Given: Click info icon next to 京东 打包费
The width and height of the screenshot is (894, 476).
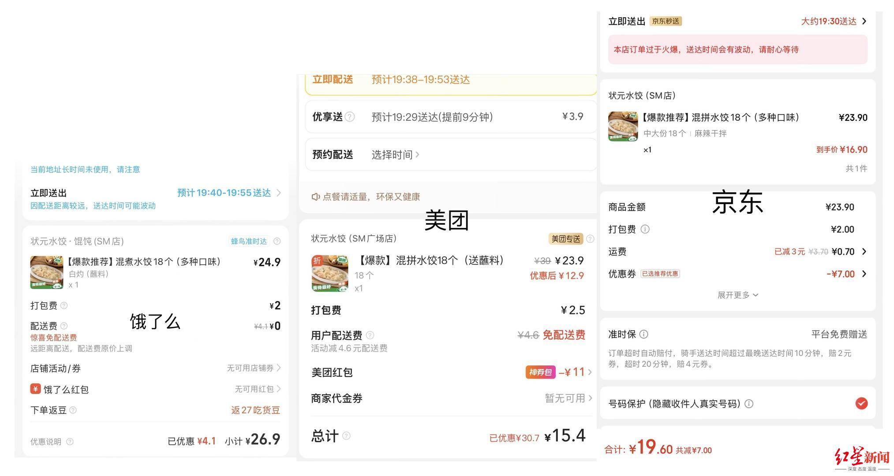Looking at the screenshot, I should click(x=645, y=229).
